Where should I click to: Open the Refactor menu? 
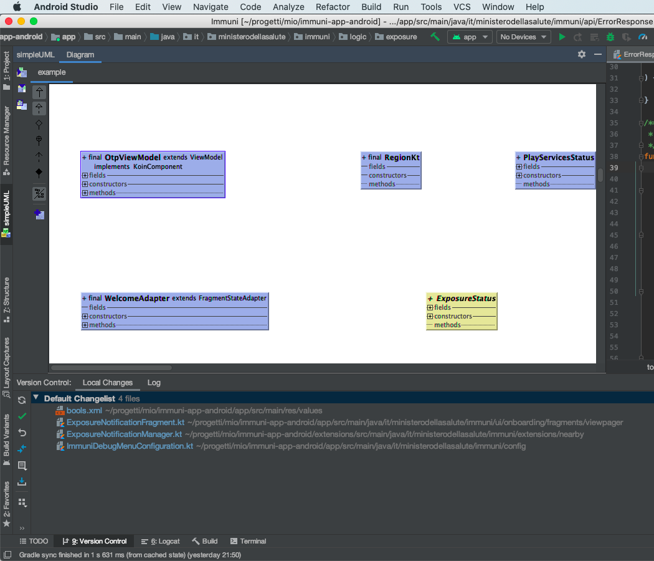[x=333, y=7]
